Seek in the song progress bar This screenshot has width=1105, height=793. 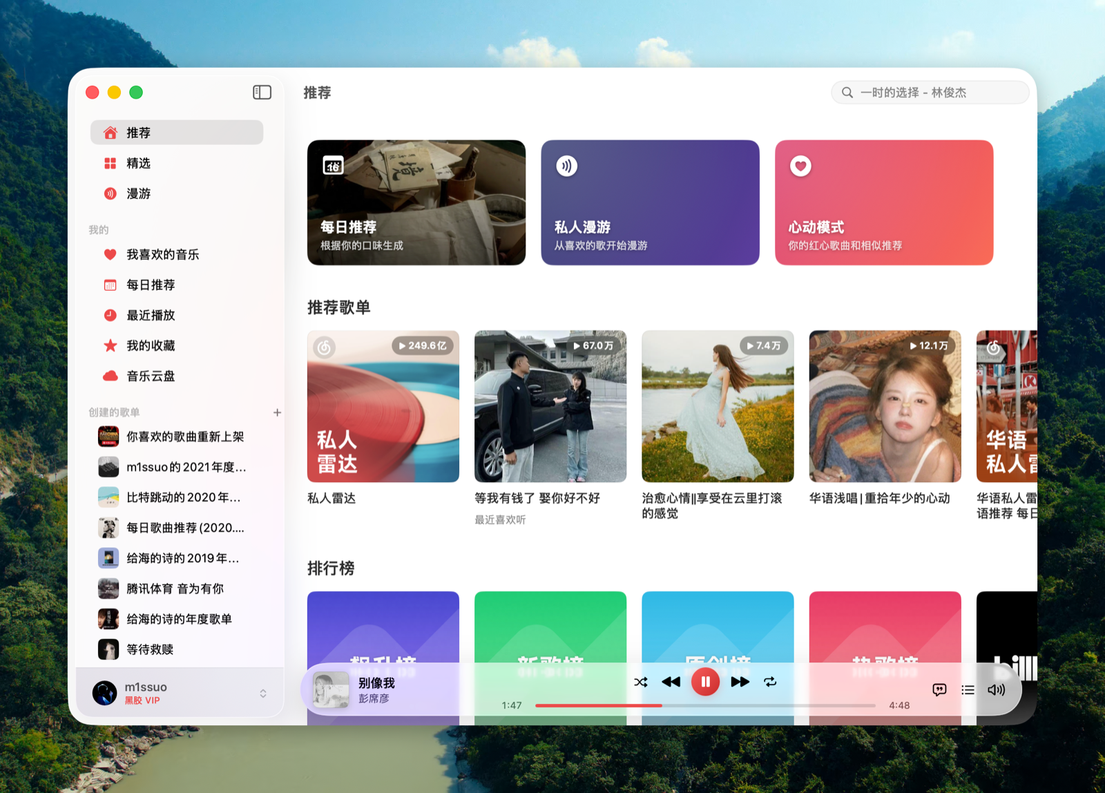705,705
